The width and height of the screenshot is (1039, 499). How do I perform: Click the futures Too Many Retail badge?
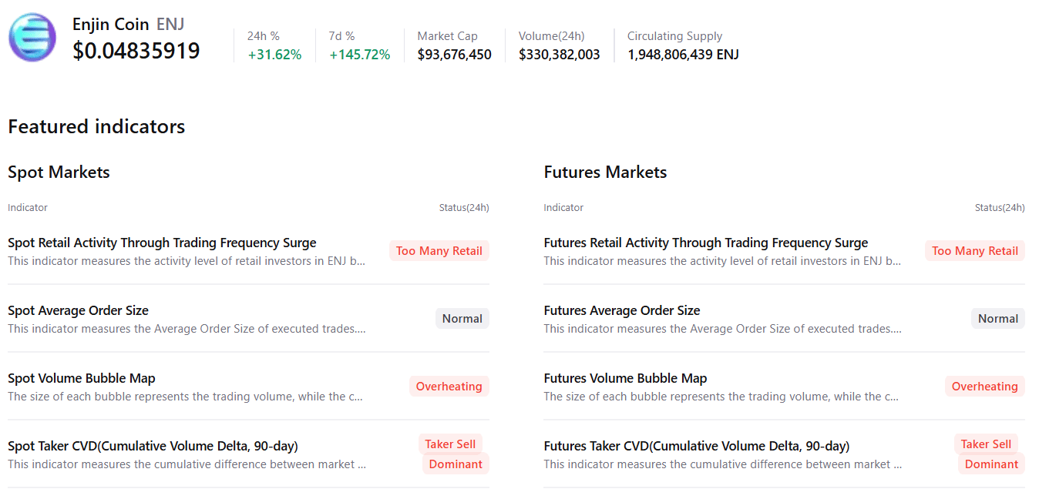[x=974, y=251]
